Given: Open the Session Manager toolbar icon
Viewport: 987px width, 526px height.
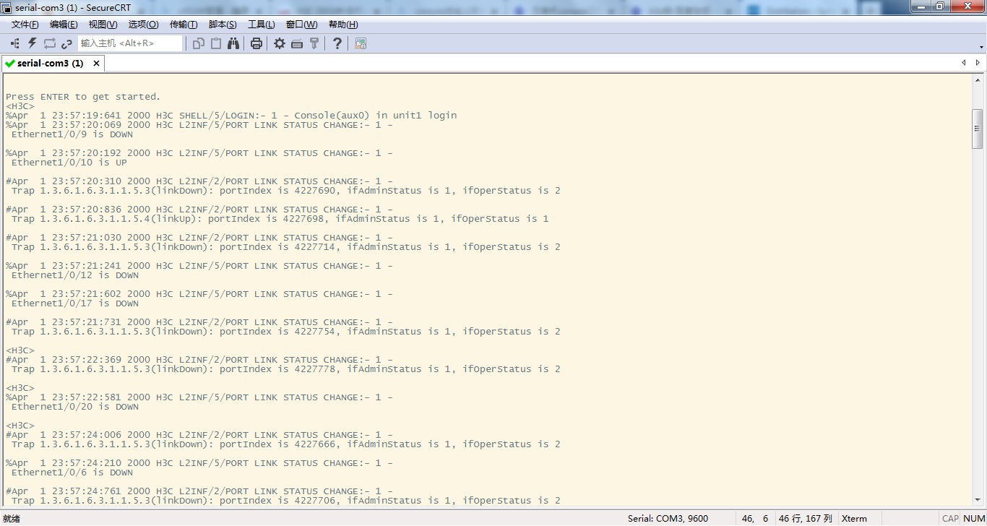Looking at the screenshot, I should [14, 43].
